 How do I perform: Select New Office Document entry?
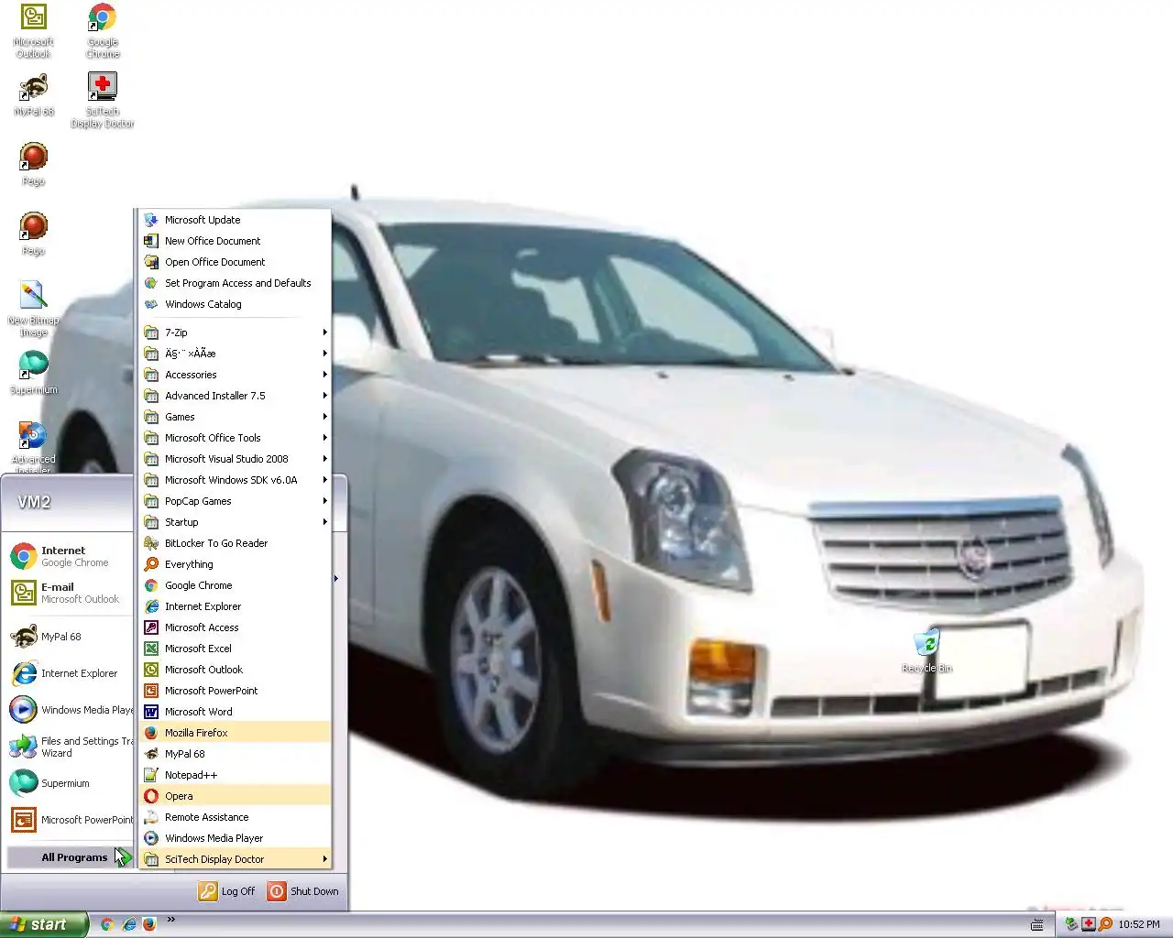(235, 241)
